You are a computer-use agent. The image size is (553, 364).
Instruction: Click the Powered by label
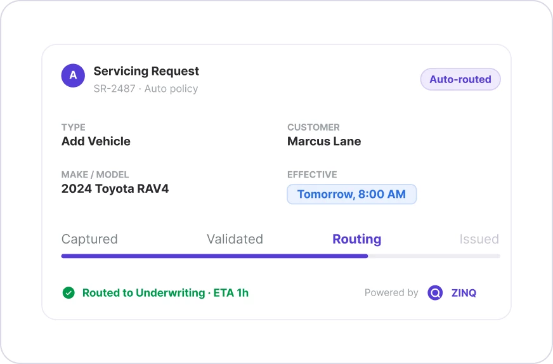(x=391, y=293)
